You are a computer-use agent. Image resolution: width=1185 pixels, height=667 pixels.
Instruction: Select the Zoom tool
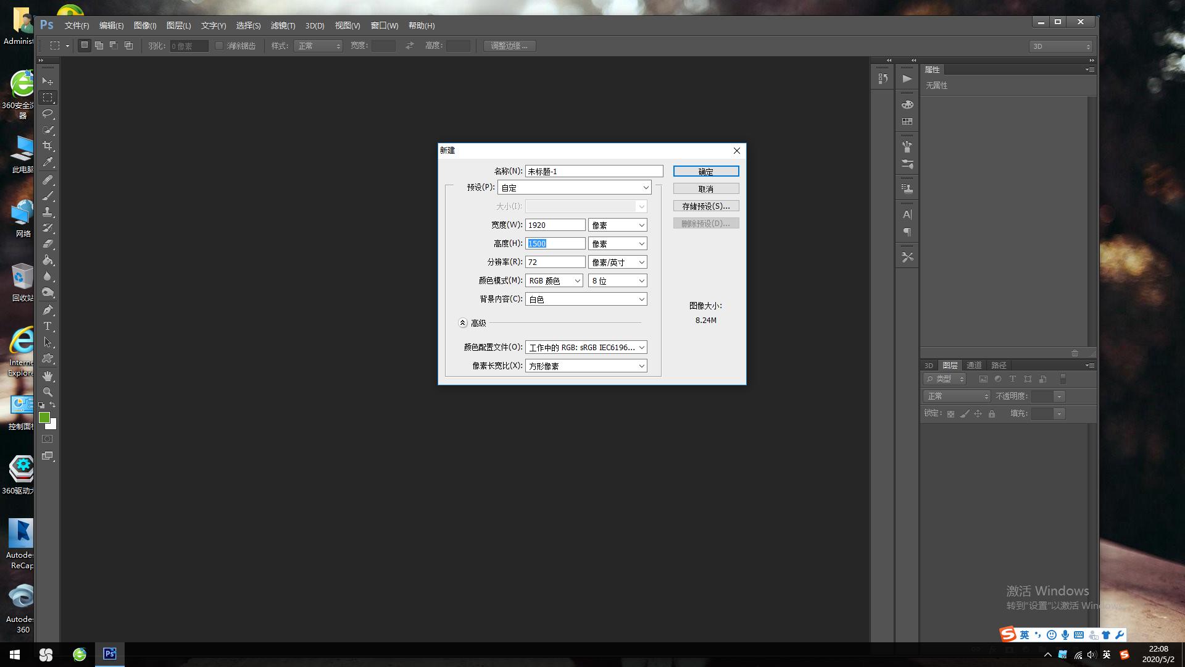click(x=48, y=392)
